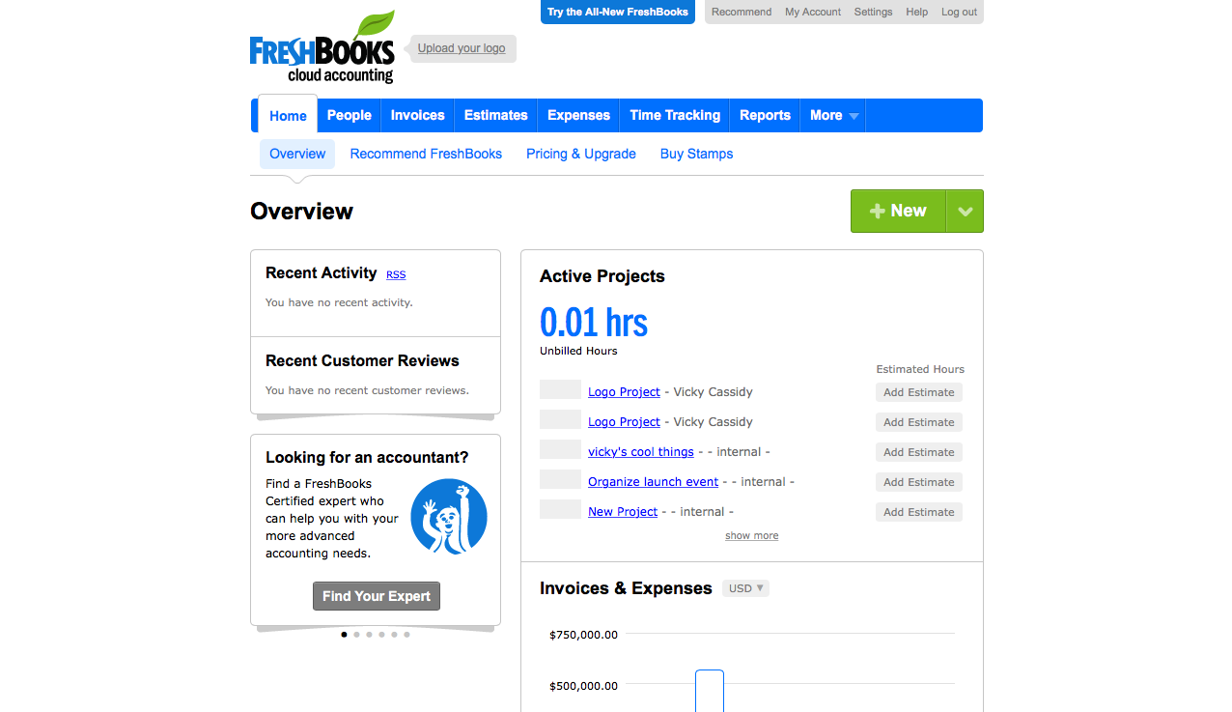Viewport: 1232px width, 712px height.
Task: Click the plus icon on New button
Action: pyautogui.click(x=878, y=211)
